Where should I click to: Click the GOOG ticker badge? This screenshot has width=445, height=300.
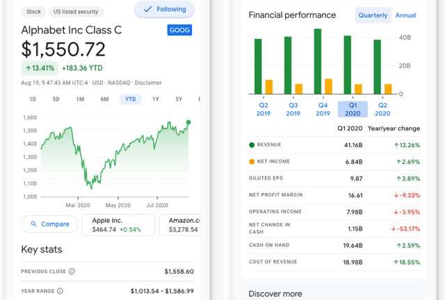(x=180, y=31)
